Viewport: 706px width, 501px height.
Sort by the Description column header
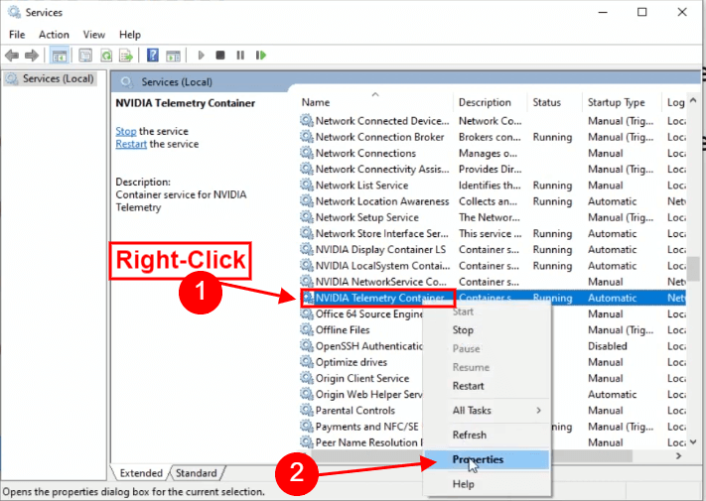point(491,102)
